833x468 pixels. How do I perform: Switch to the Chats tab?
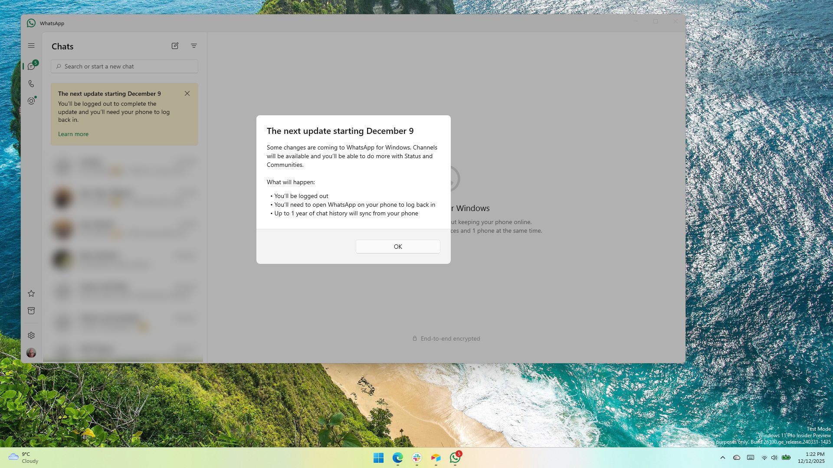31,66
